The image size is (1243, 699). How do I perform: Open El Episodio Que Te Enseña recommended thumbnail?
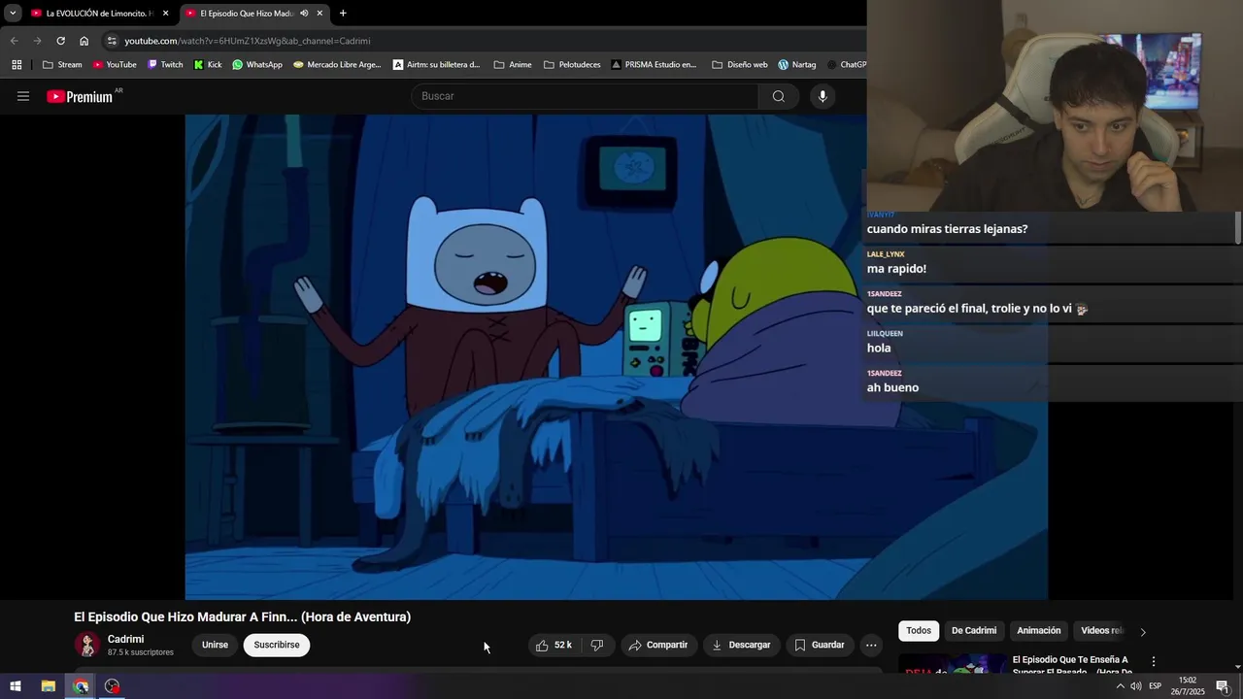(x=953, y=663)
